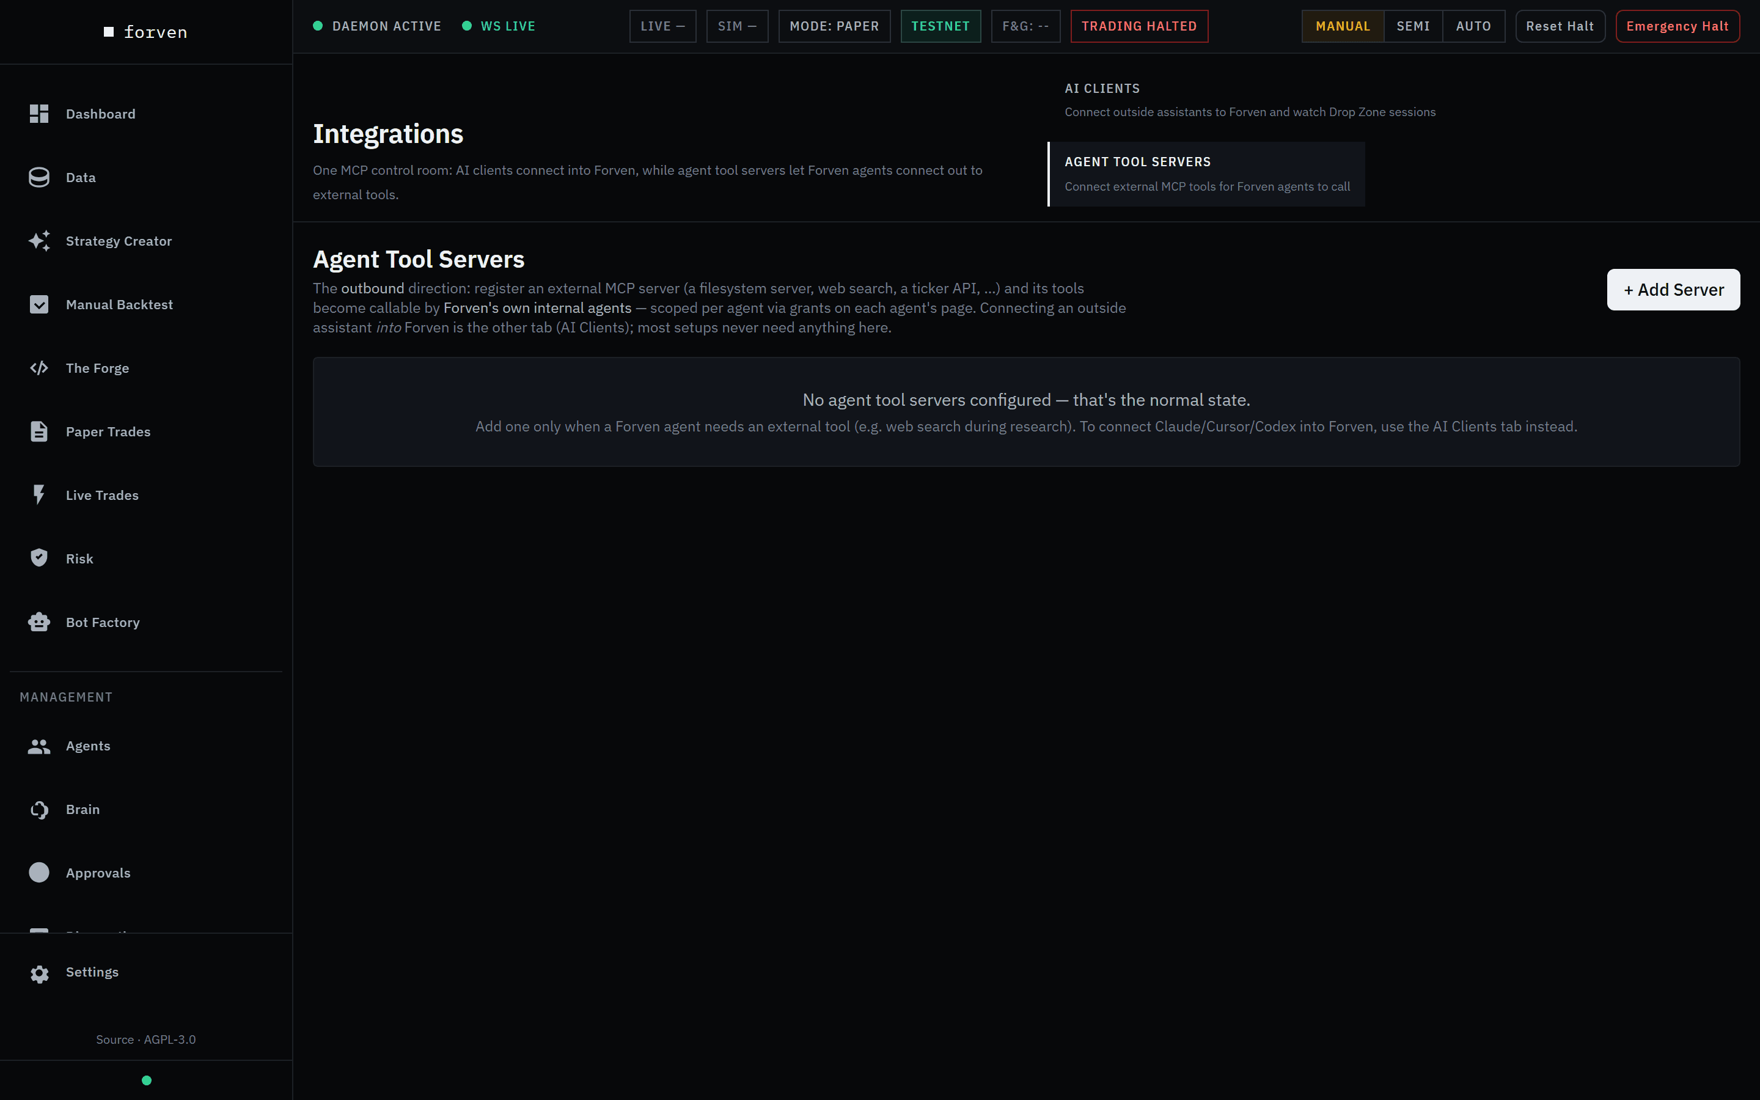The height and width of the screenshot is (1100, 1760).
Task: Click the Paper Trades document icon
Action: [x=39, y=431]
